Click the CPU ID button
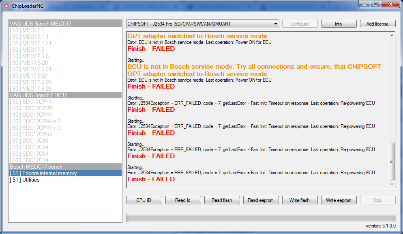 pos(144,200)
